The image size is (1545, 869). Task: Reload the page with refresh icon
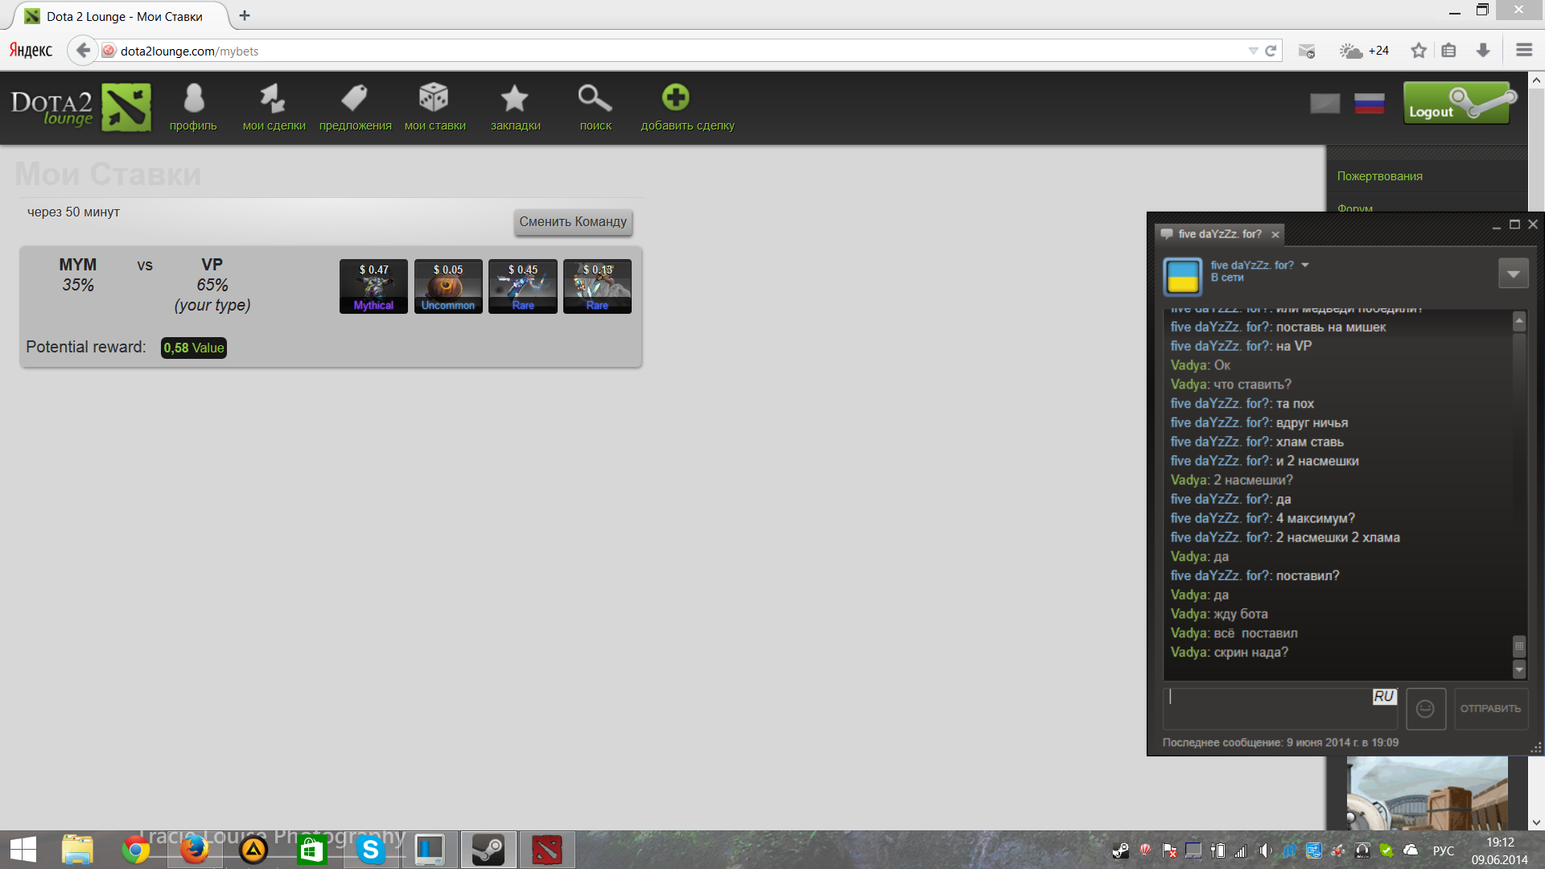(1271, 51)
